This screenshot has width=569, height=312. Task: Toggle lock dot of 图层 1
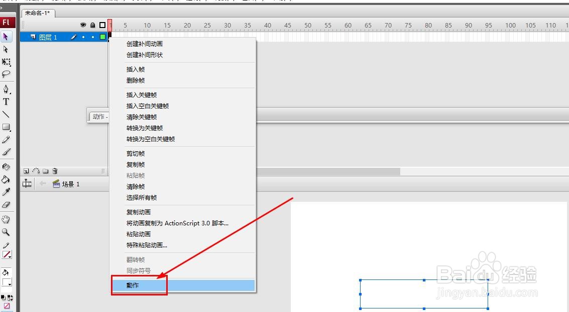[x=93, y=37]
